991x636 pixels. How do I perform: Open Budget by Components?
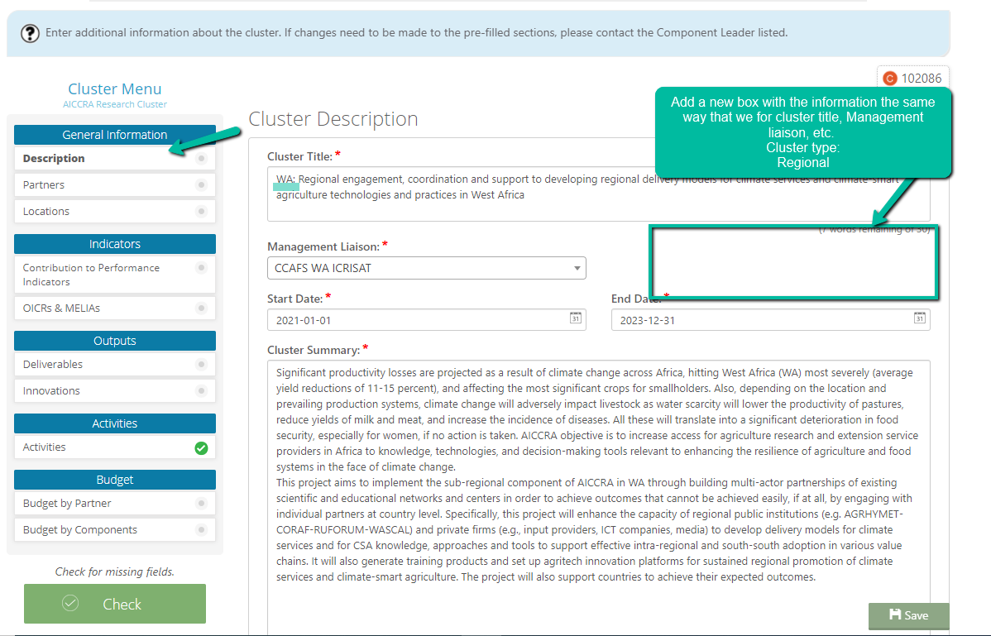coord(114,530)
